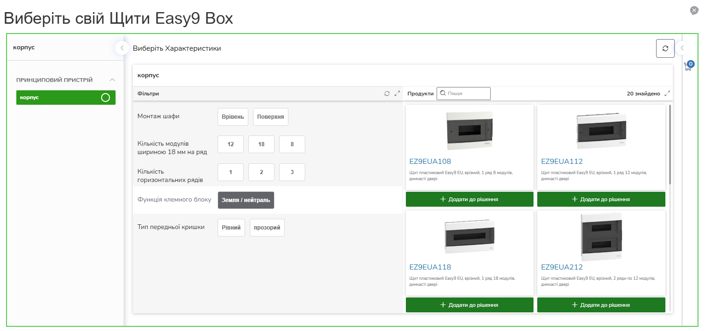Select 12 modules per row

point(231,144)
